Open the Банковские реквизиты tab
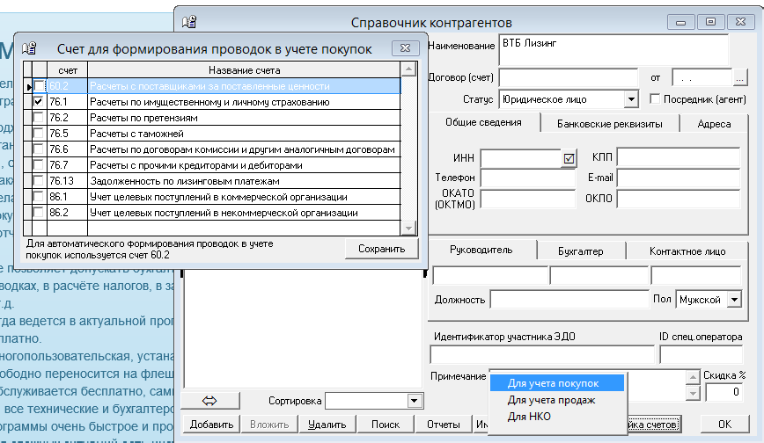Viewport: 764px width, 443px height. [x=610, y=124]
